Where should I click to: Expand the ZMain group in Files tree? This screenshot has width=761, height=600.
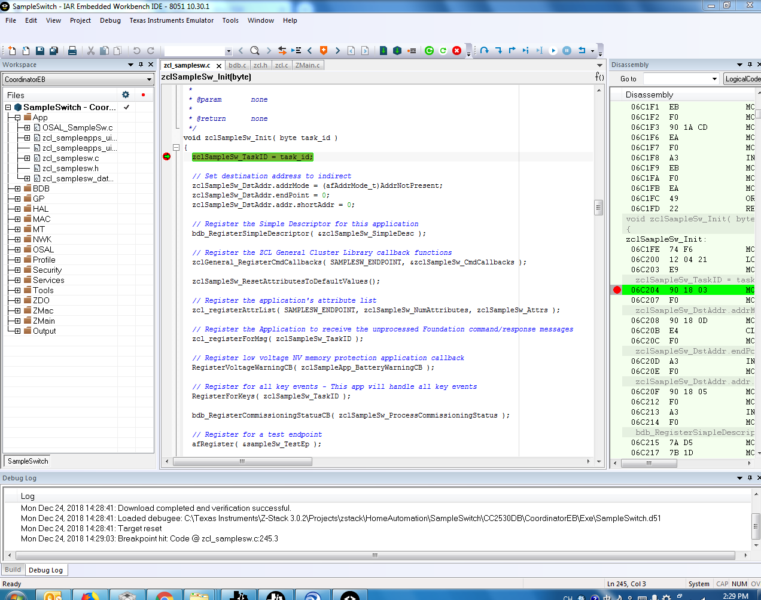point(18,321)
